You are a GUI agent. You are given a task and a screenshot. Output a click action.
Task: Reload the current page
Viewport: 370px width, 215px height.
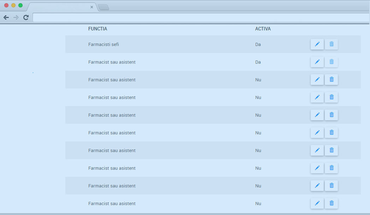(26, 17)
